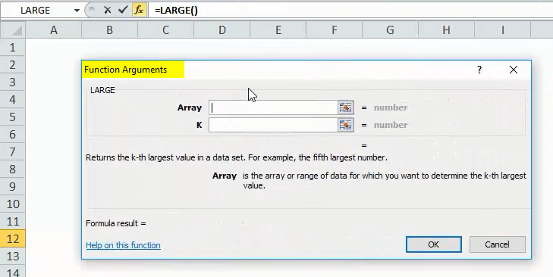Screen dimensions: 553x277
Task: Select row 2 header
Action: (x=13, y=65)
